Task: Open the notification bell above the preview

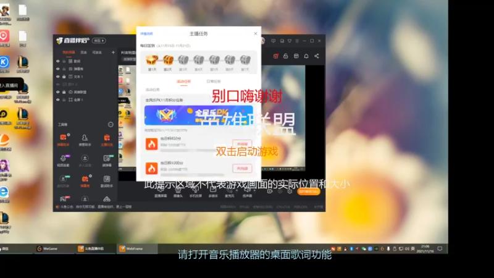Action: pos(306,56)
